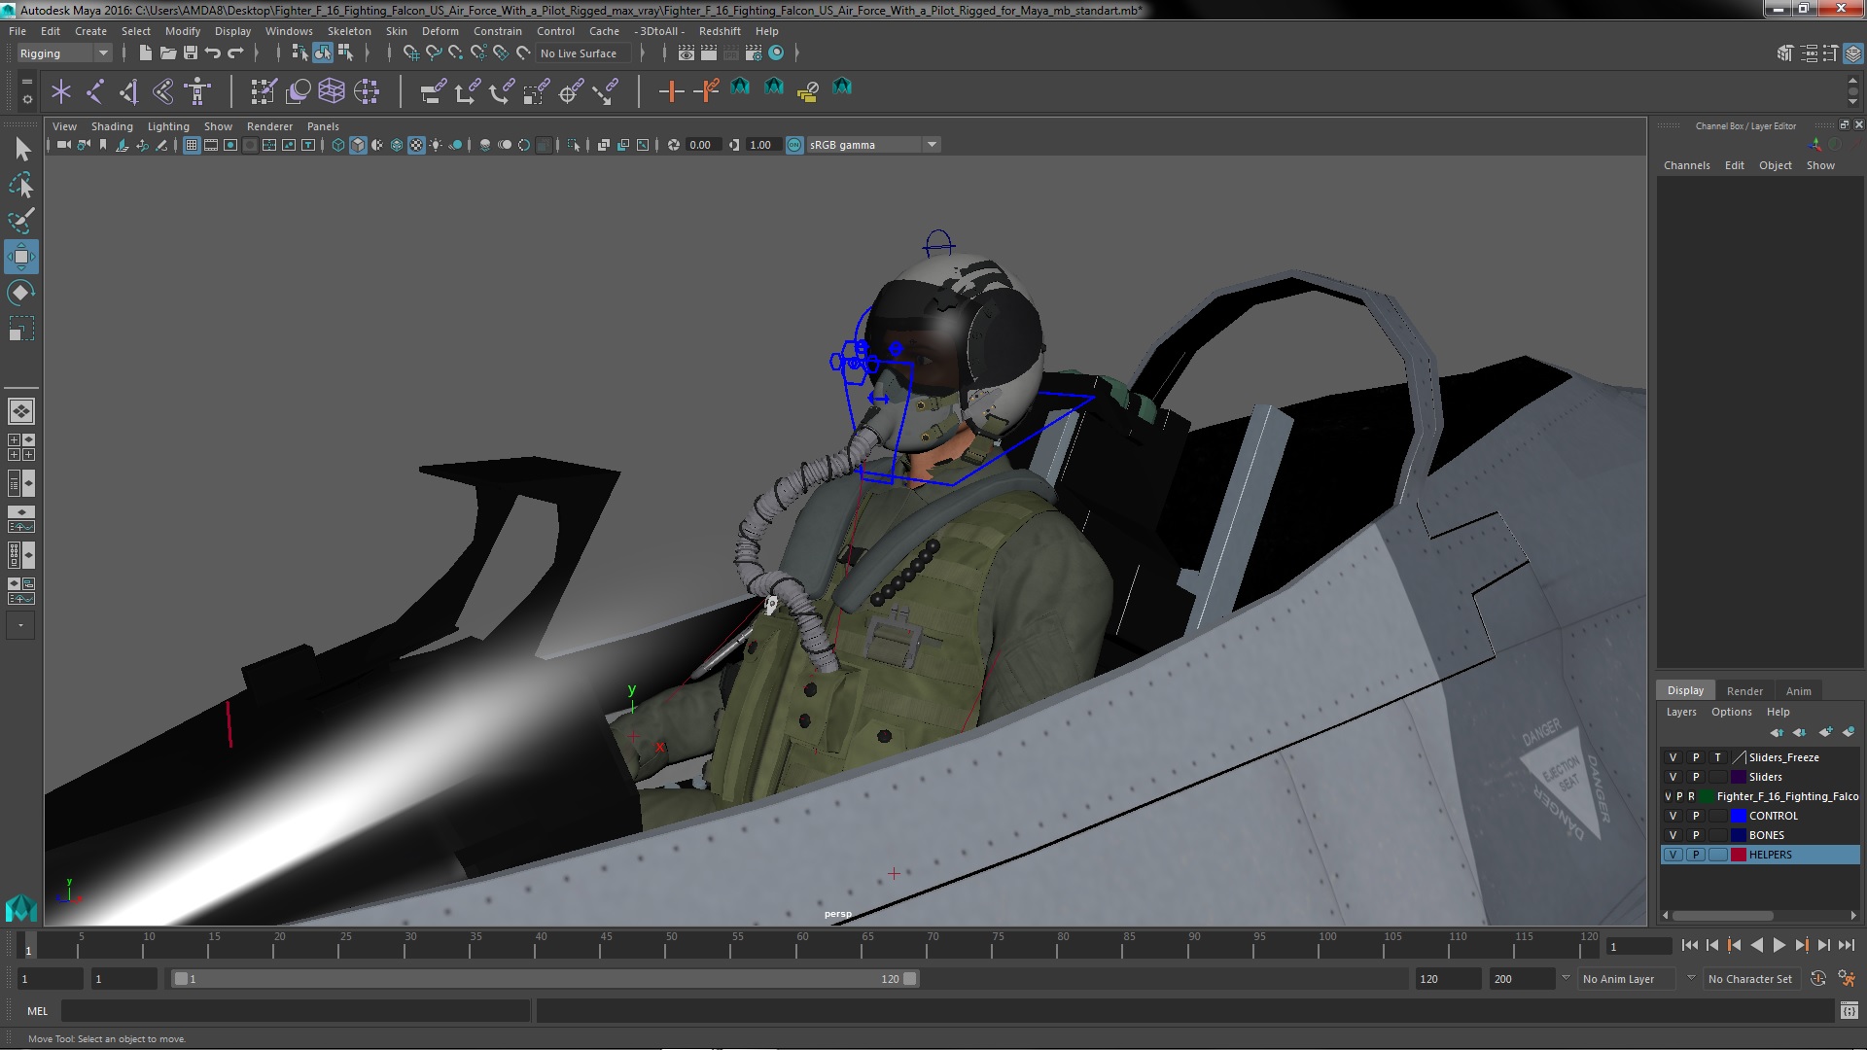This screenshot has width=1867, height=1050.
Task: Click the layer editor horizontal scrollbar
Action: (1722, 915)
